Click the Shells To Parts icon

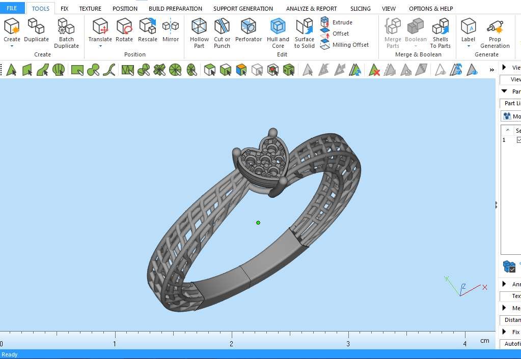coord(440,33)
